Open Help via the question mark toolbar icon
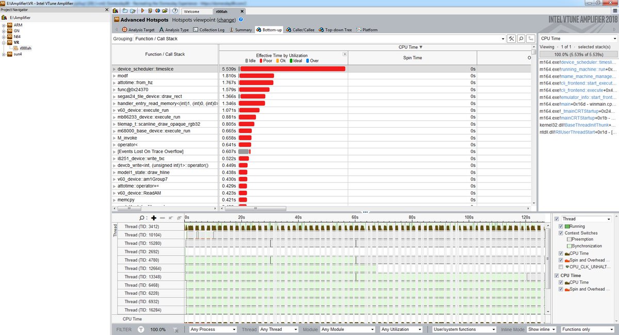Viewport: 619px width, 335px height. tap(175, 11)
